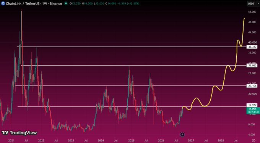Click the 28.000 price scale label
This screenshot has height=143, width=260.
point(252,73)
